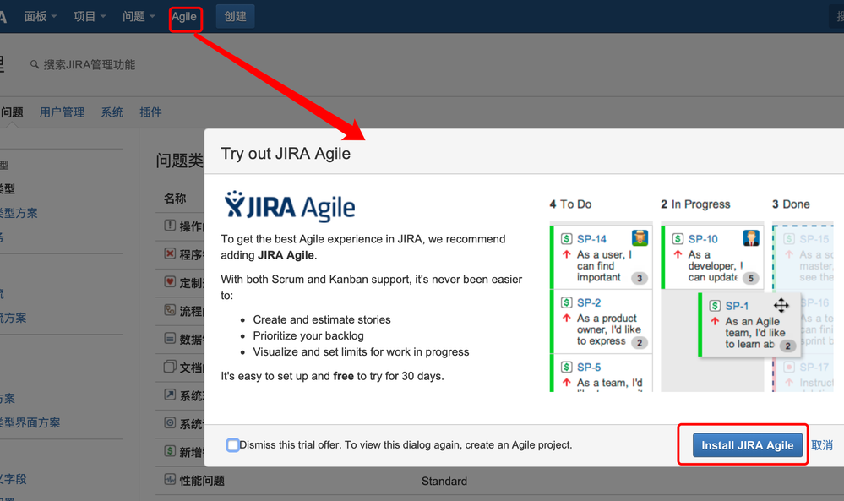The height and width of the screenshot is (501, 844).
Task: Open the SP-5 card link
Action: pos(589,367)
